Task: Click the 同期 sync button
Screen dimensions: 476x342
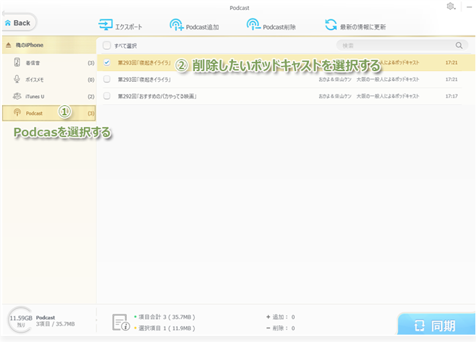Action: click(x=436, y=324)
